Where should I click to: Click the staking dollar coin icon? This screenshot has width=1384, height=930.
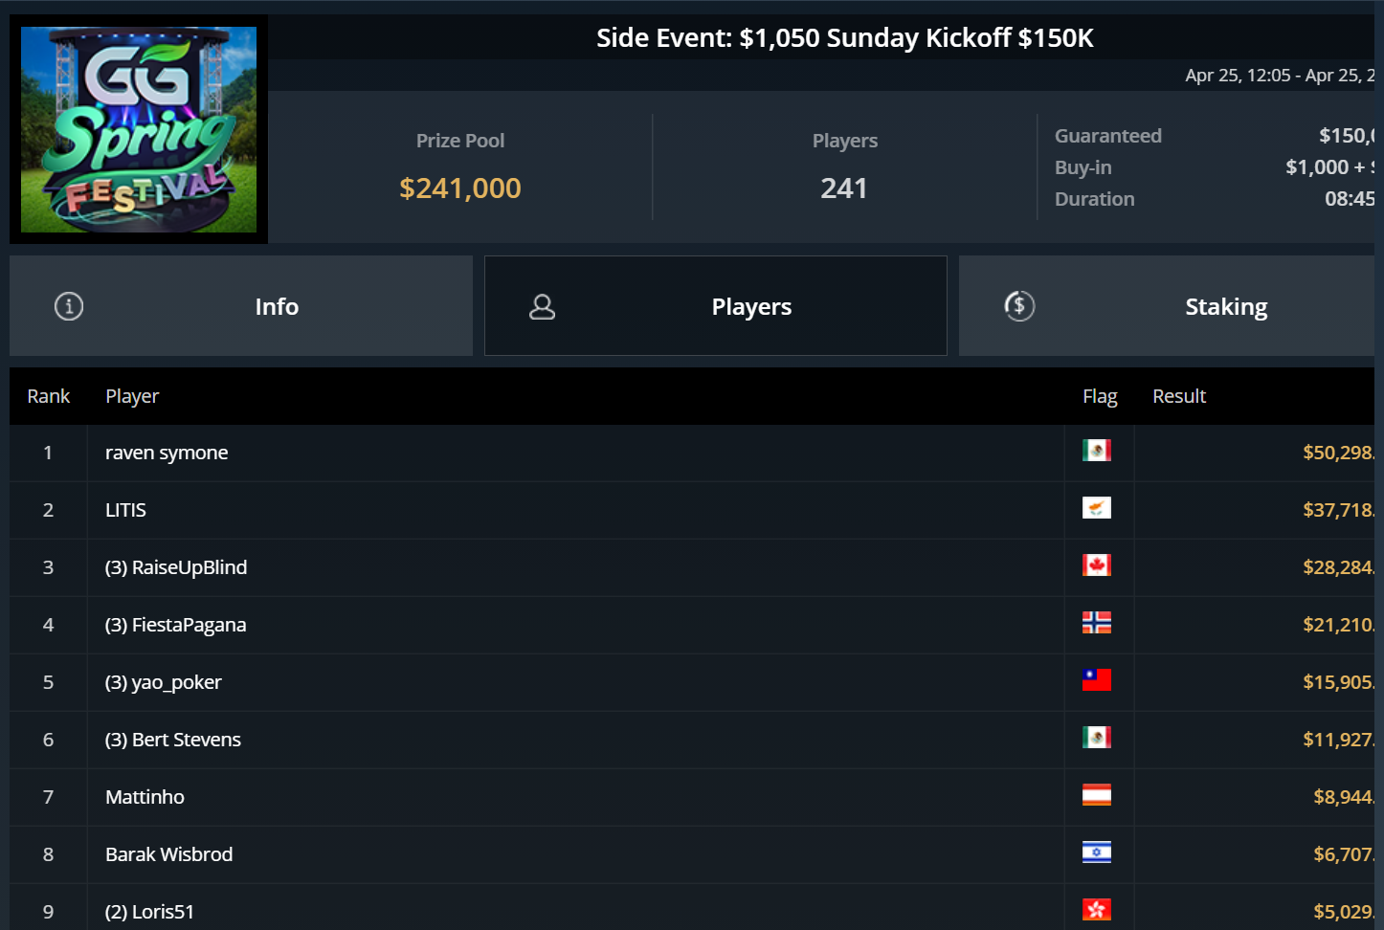coord(1019,306)
